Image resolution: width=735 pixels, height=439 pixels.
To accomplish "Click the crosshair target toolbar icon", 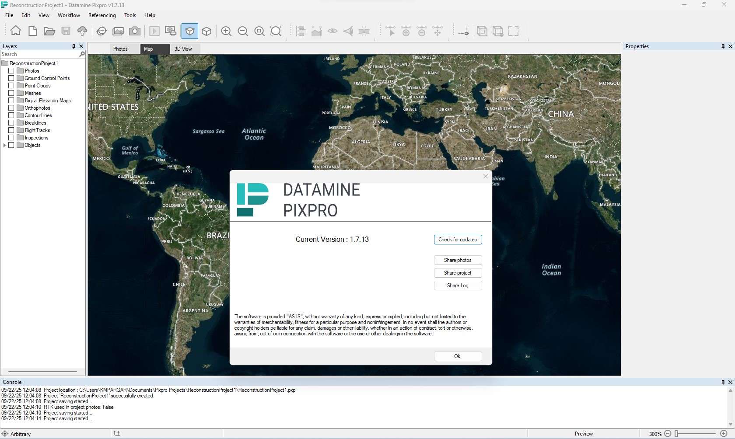I will pyautogui.click(x=101, y=31).
